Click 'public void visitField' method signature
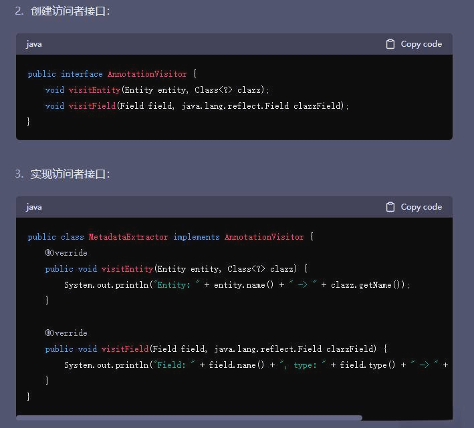Screen dimensions: 474x428 pos(216,349)
